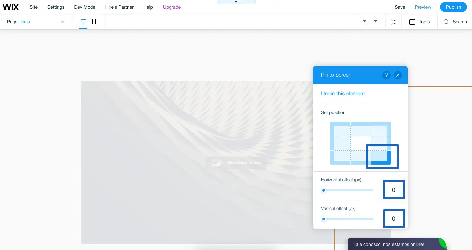This screenshot has height=250, width=472.
Task: Switch to desktop editor view
Action: (x=83, y=22)
